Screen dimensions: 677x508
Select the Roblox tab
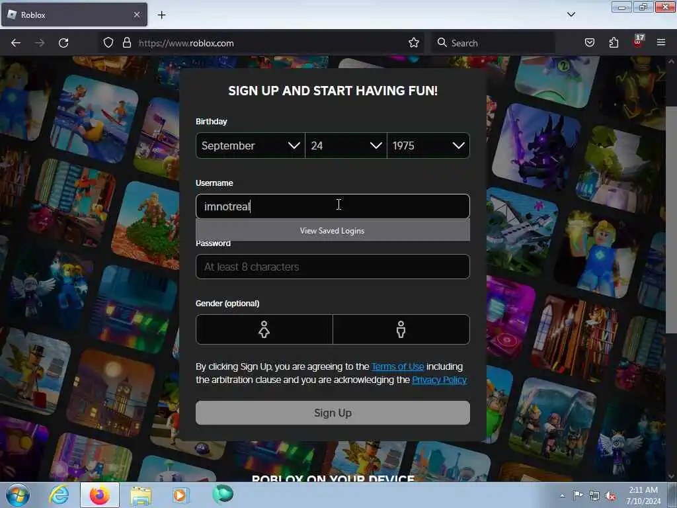74,15
